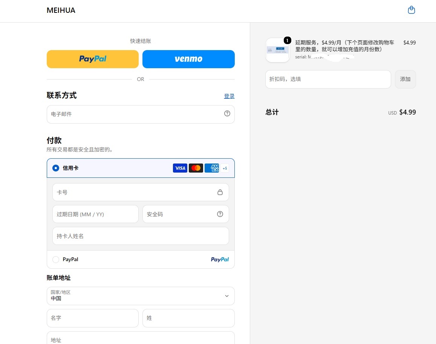Focus the 地址 address field
Image resolution: width=436 pixels, height=344 pixels.
pos(141,338)
